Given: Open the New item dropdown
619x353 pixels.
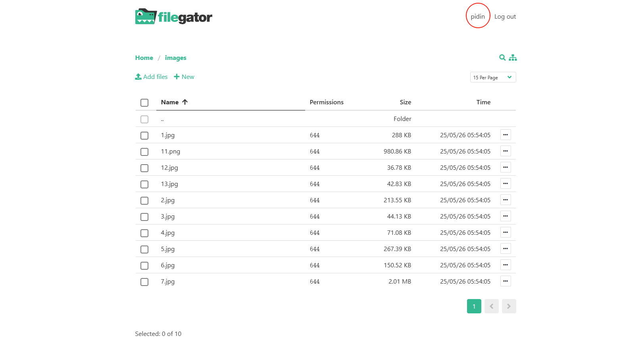Looking at the screenshot, I should coord(184,77).
